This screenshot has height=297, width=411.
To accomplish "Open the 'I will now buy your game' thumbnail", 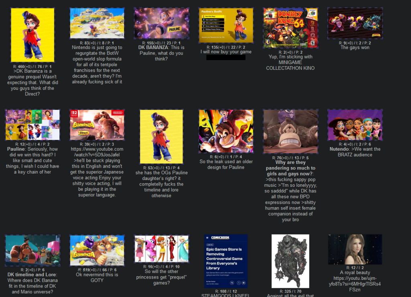I will (226, 25).
